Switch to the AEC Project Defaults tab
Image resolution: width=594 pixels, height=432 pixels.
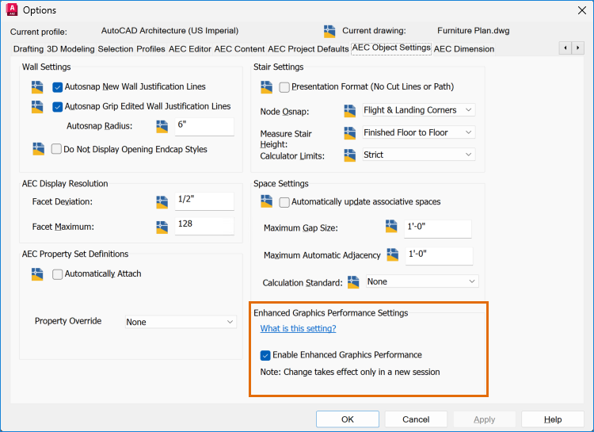pos(308,49)
